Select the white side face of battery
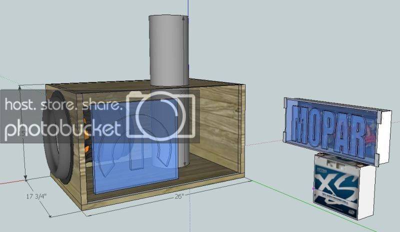The width and height of the screenshot is (400, 232). (x=366, y=193)
